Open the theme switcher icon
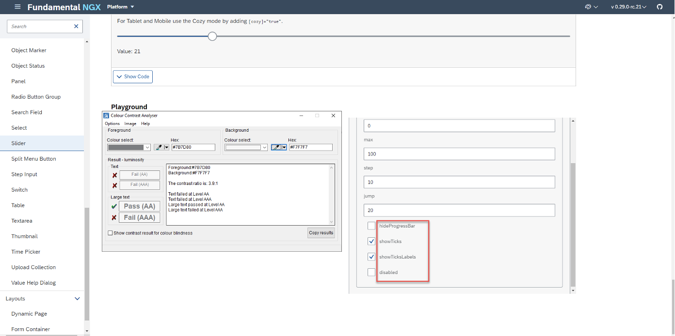675x336 pixels. [591, 7]
